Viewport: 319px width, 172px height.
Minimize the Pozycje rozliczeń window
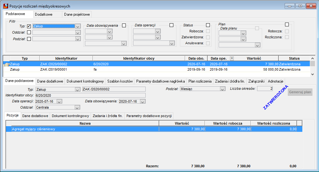tap(289, 6)
